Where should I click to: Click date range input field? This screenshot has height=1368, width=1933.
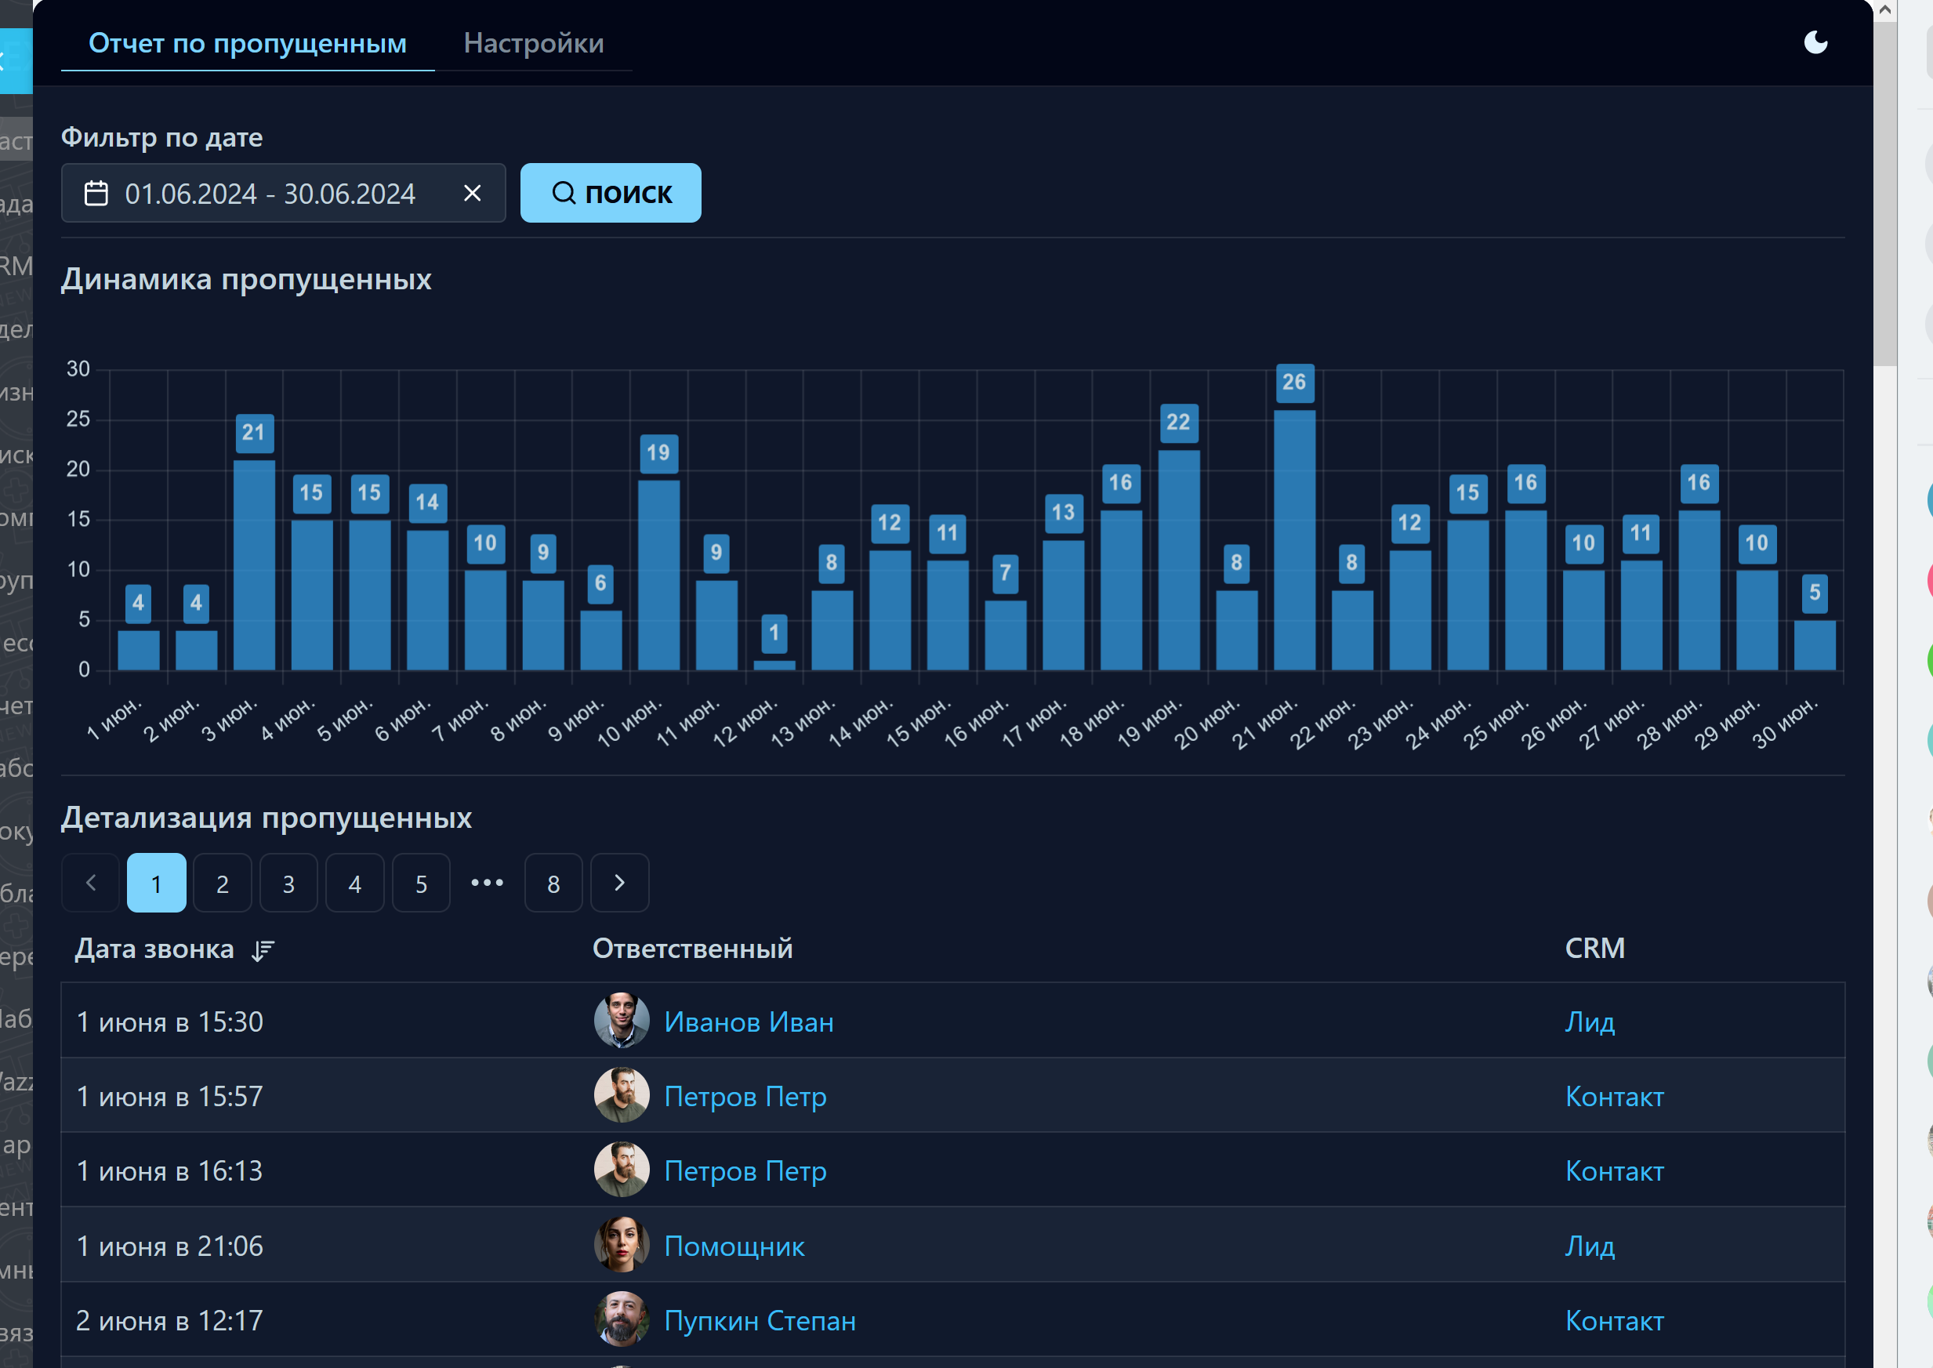(x=270, y=194)
